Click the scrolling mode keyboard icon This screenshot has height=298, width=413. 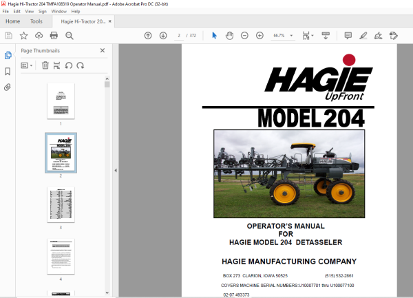[x=326, y=36]
